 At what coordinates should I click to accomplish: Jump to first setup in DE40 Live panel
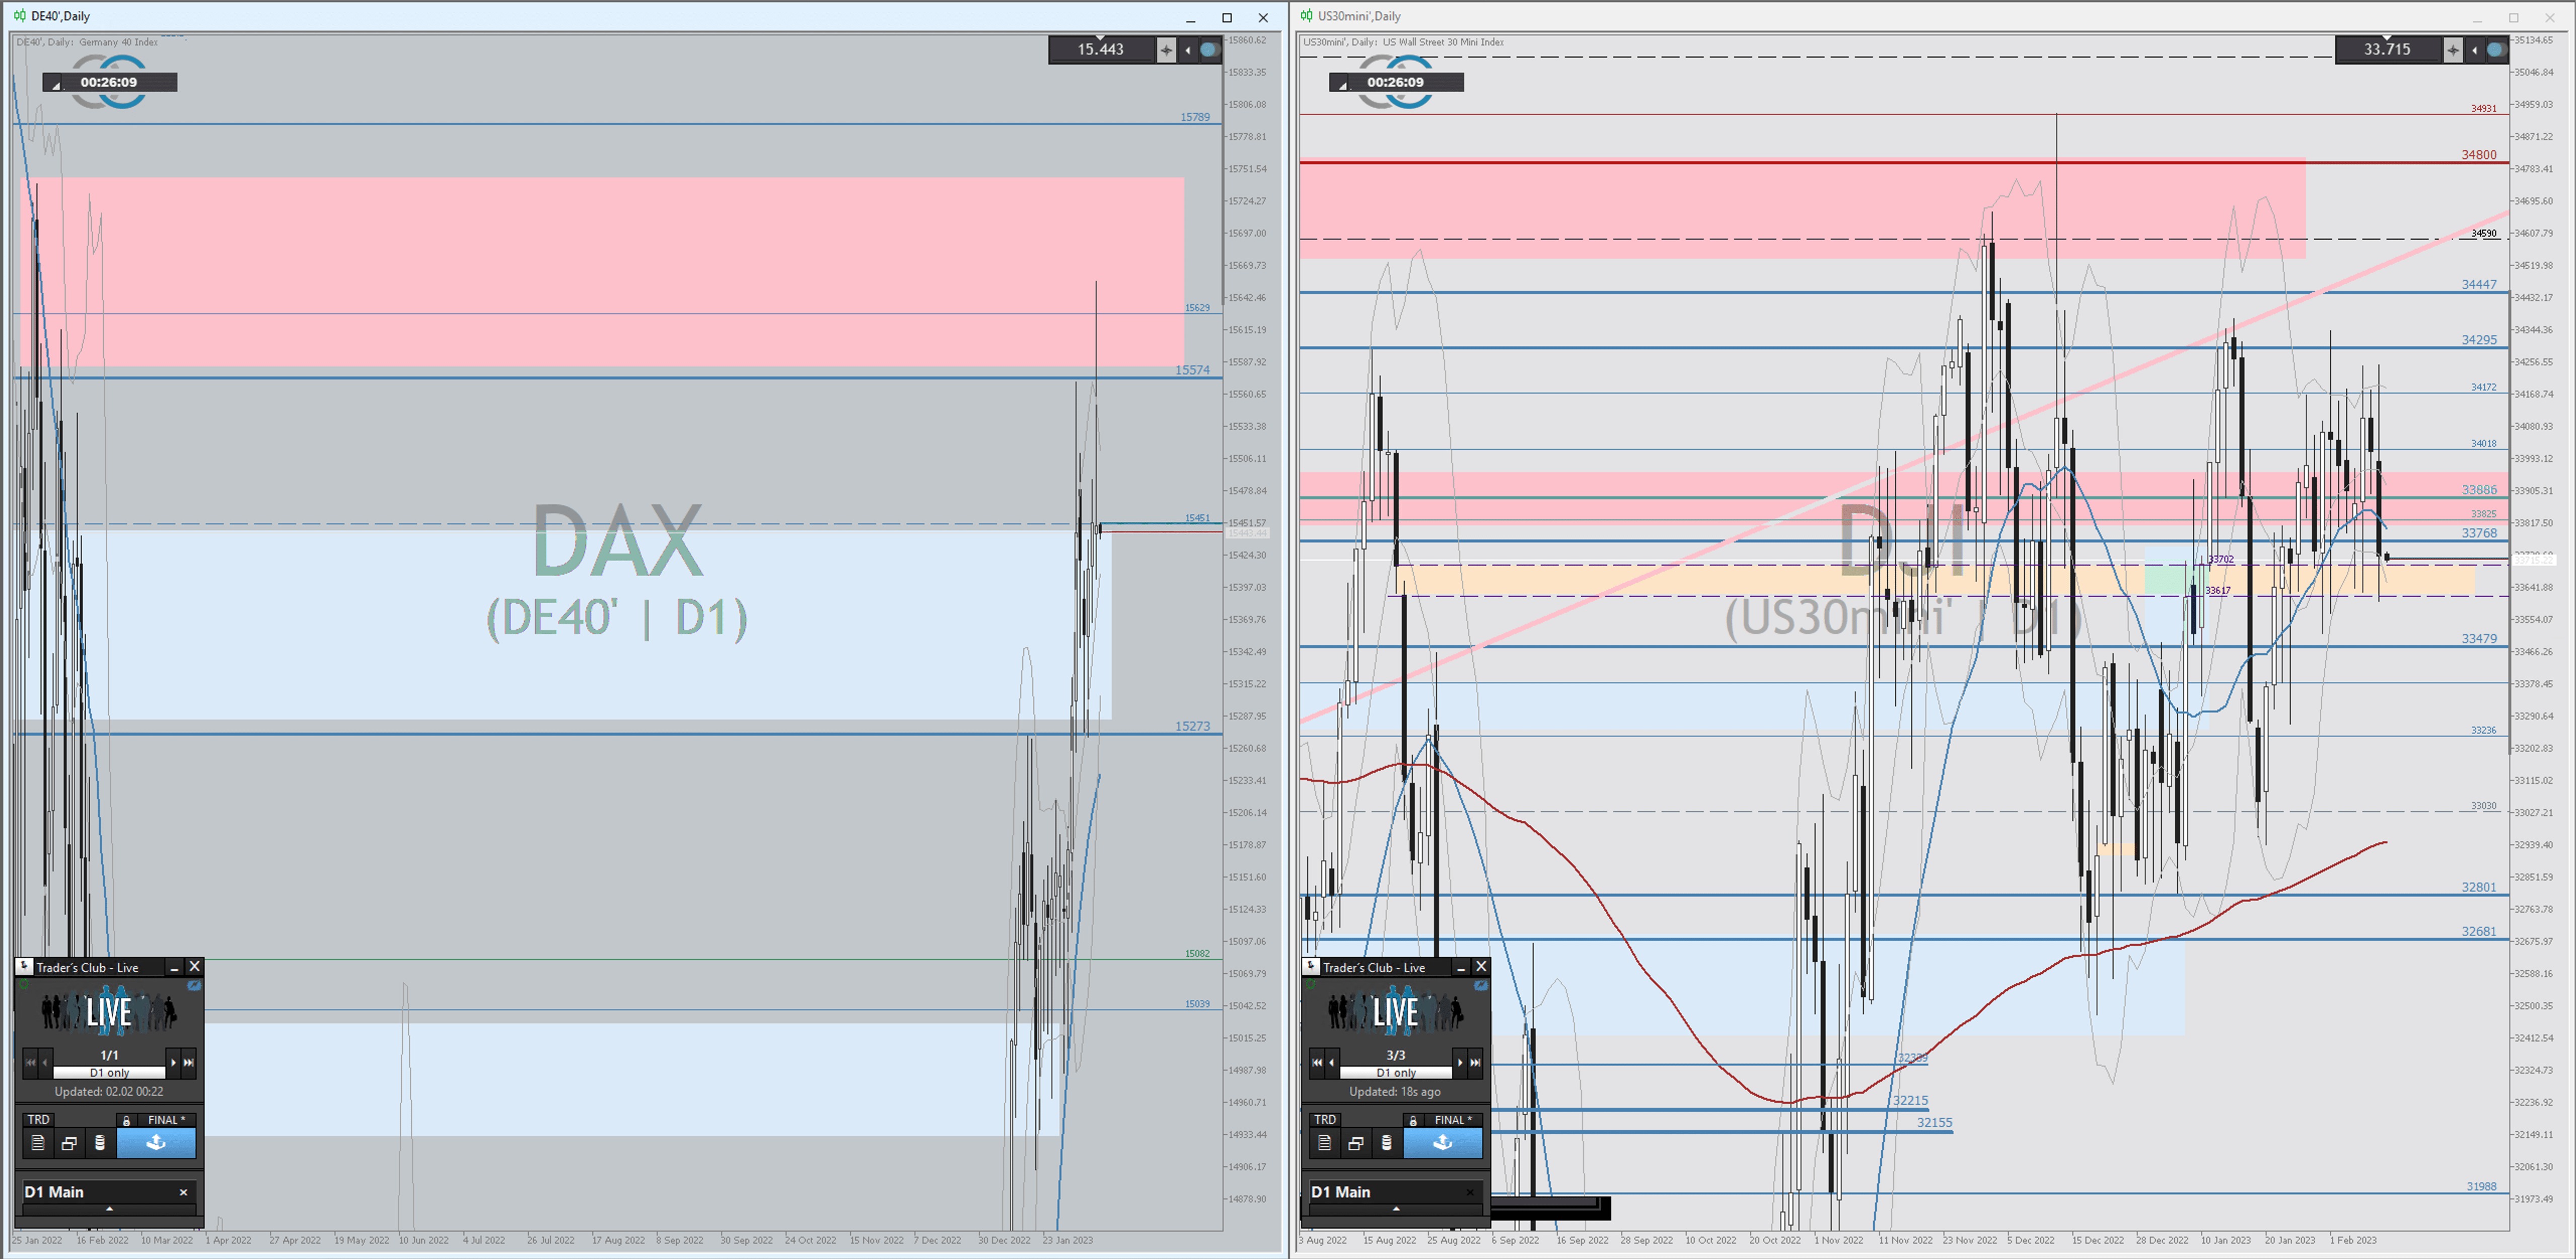[x=30, y=1062]
